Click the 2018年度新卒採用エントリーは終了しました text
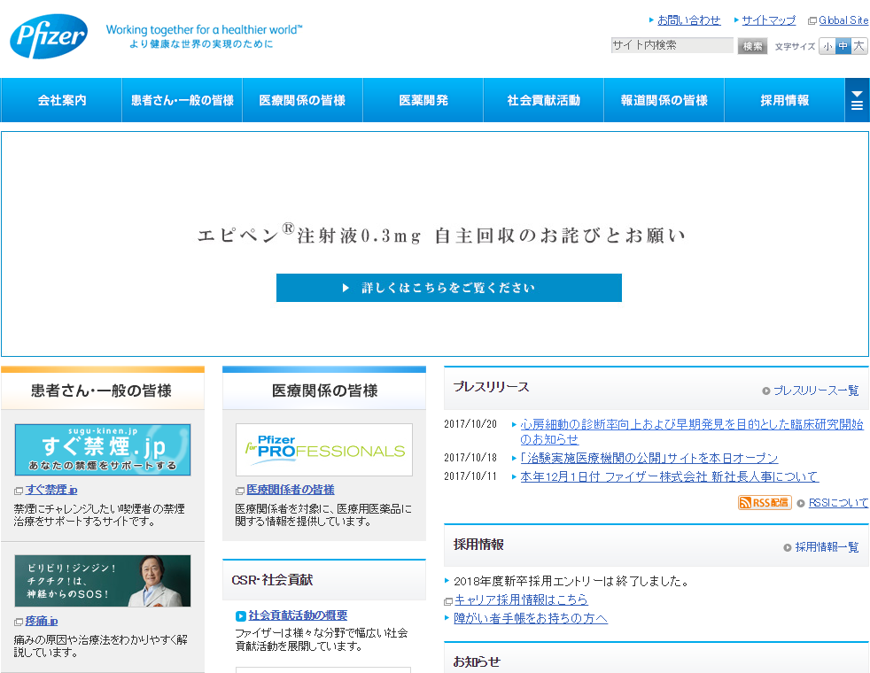Viewport: 870px width, 673px height. click(x=572, y=581)
